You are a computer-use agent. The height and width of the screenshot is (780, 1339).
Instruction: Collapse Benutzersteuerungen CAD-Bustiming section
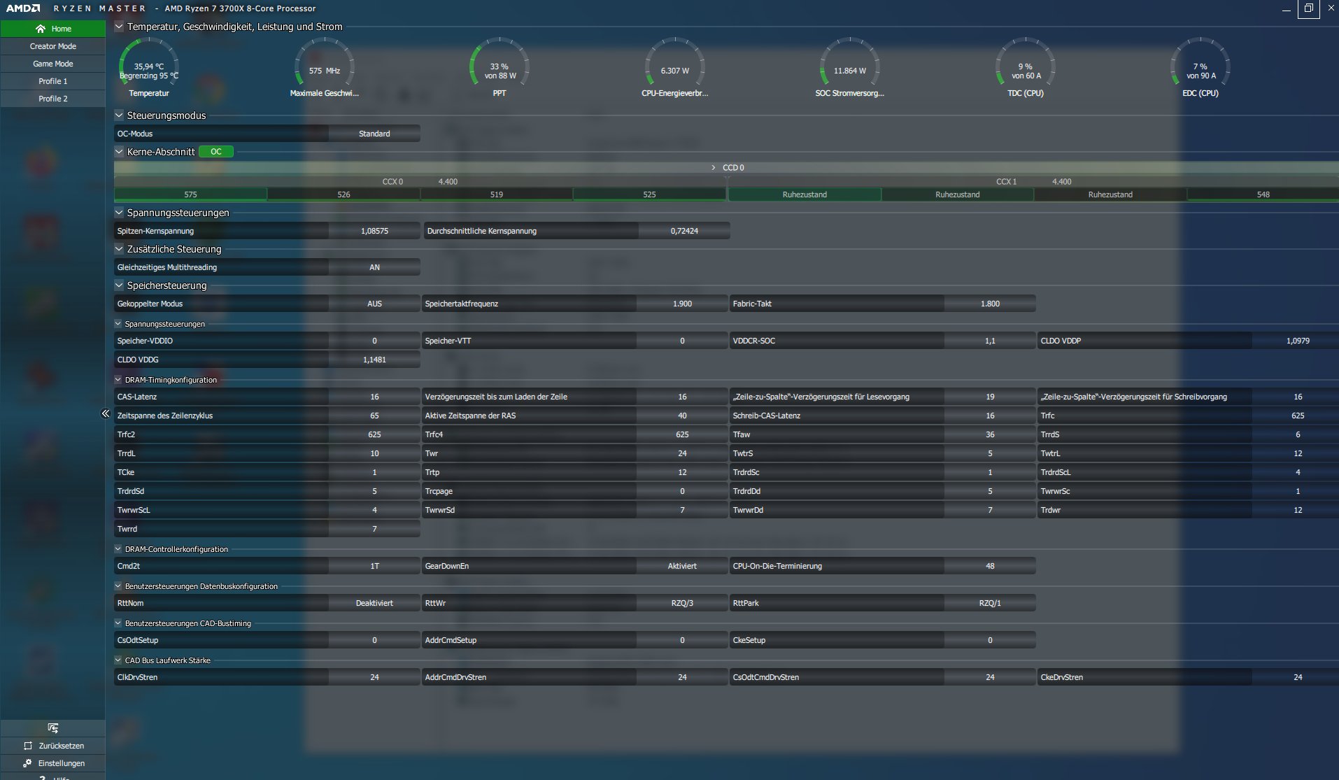[x=118, y=623]
